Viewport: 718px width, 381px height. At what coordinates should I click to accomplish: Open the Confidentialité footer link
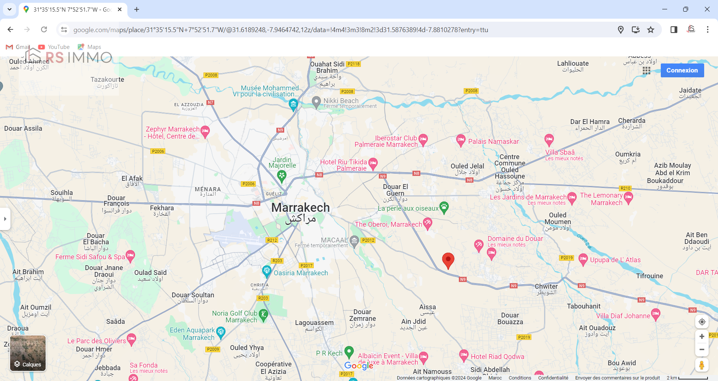pos(553,378)
